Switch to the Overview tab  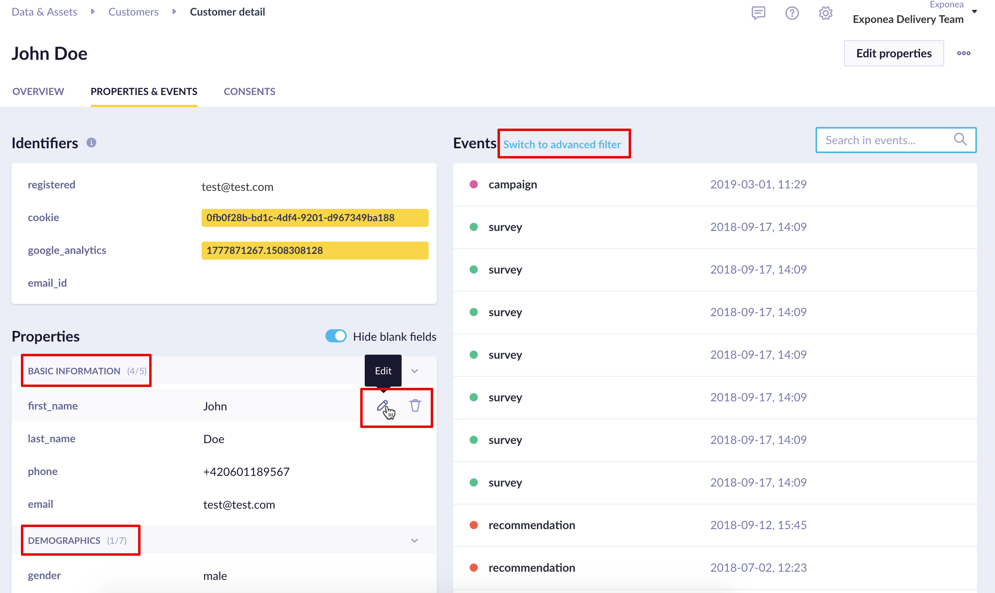pyautogui.click(x=38, y=91)
